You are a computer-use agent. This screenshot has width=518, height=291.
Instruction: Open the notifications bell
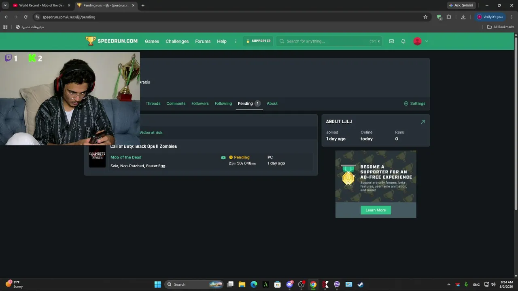(x=403, y=41)
